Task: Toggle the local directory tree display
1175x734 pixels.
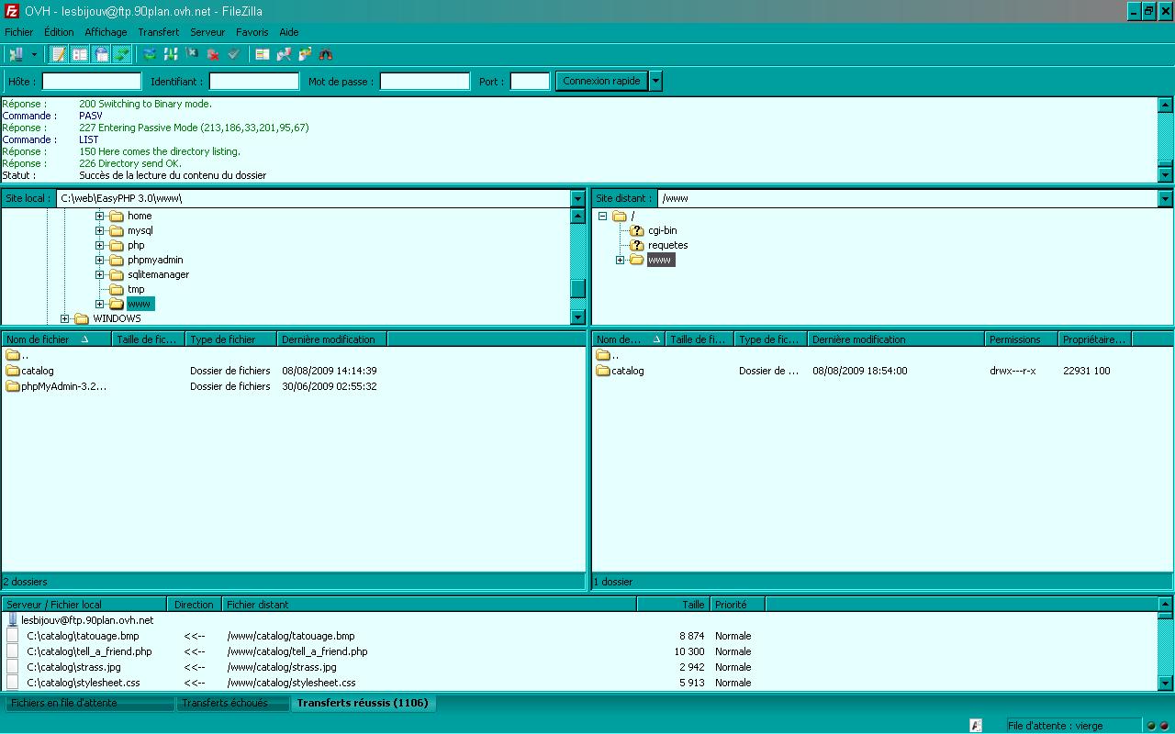Action: coord(80,54)
